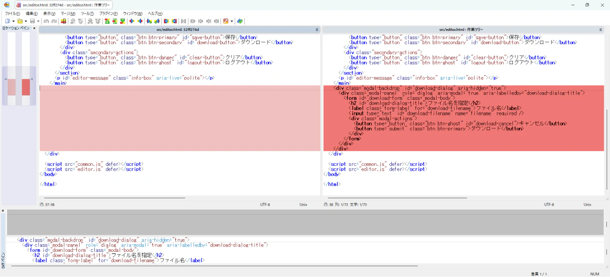Open the マージ(M) menu
The height and width of the screenshot is (277, 610).
68,13
